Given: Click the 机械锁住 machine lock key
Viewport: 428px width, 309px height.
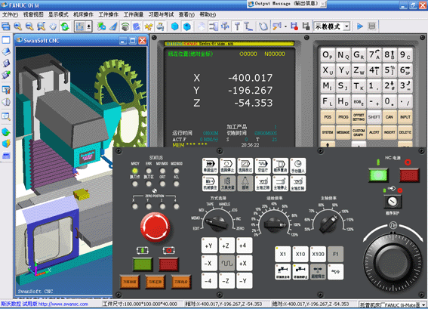Looking at the screenshot, I should pos(210,184).
